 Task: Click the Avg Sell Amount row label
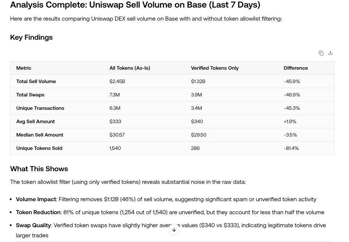tap(35, 121)
